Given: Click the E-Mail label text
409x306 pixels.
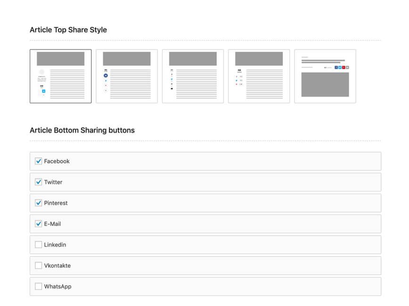Looking at the screenshot, I should 52,224.
